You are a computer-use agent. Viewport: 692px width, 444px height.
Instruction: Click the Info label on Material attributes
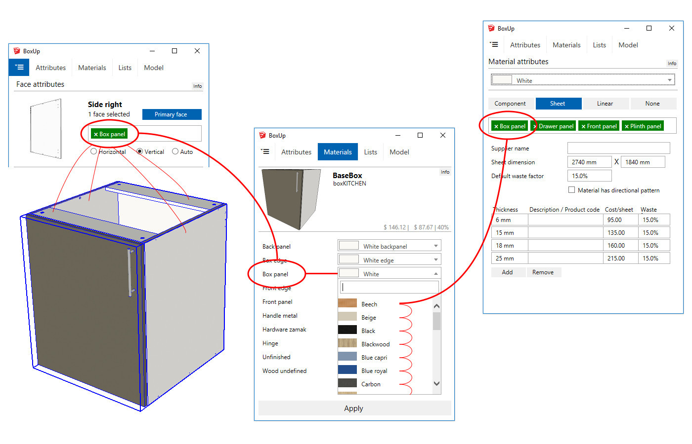click(672, 63)
